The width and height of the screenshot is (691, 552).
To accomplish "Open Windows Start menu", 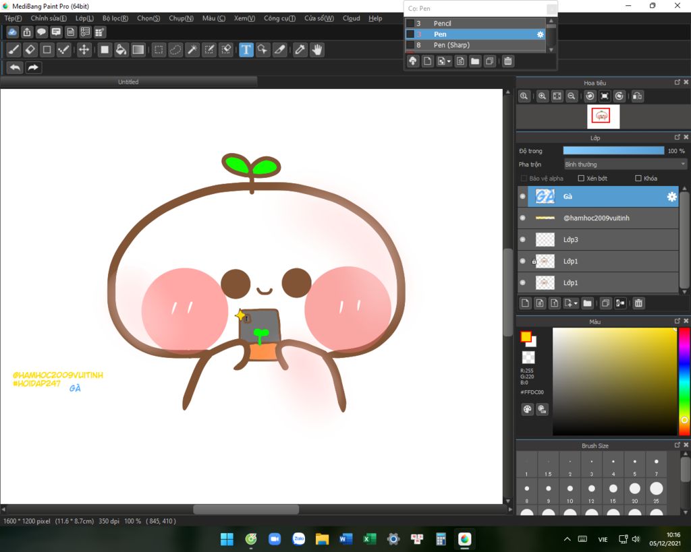I will 227,539.
